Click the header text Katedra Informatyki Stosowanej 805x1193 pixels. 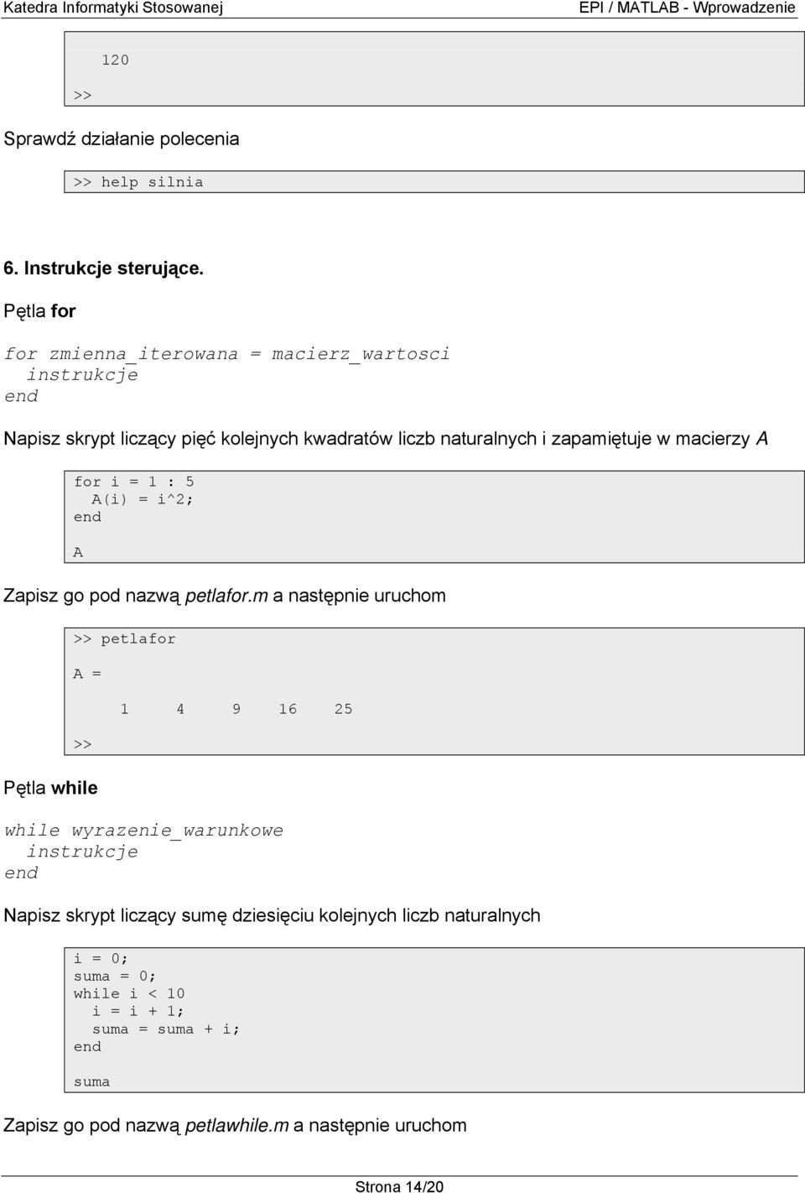[114, 8]
